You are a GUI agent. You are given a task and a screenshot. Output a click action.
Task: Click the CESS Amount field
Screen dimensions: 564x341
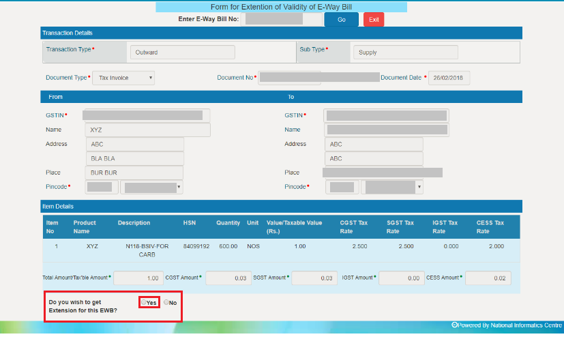click(488, 278)
